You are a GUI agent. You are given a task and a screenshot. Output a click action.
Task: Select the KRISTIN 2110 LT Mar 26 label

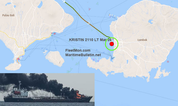click(90, 40)
